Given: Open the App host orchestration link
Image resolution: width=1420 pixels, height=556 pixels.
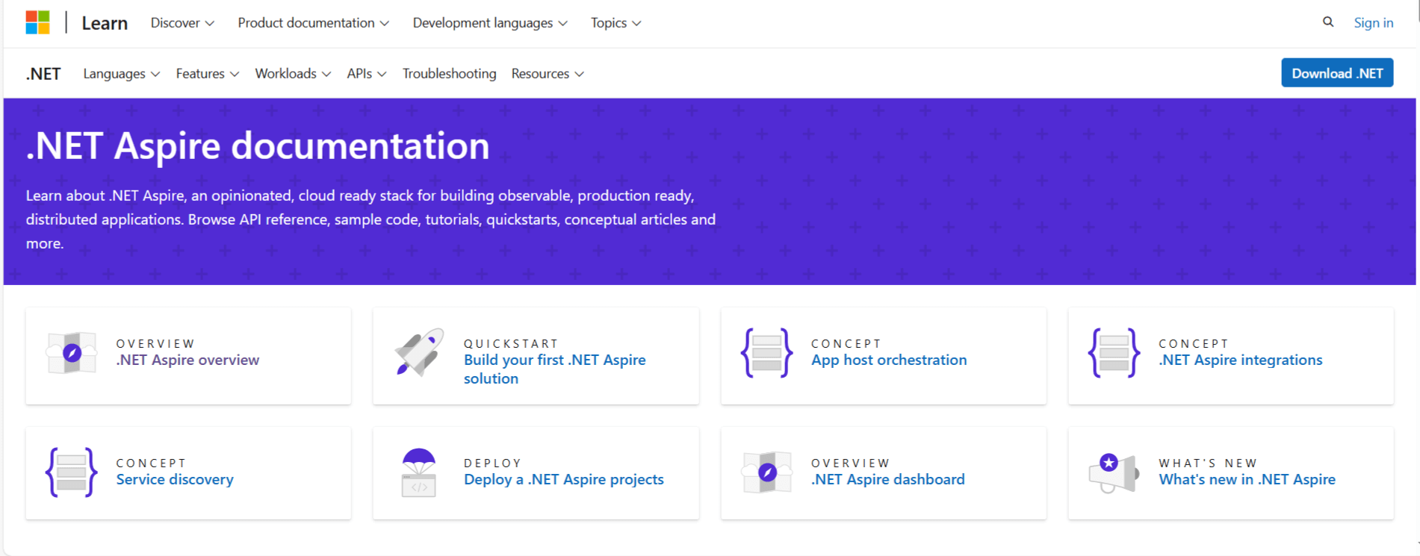Looking at the screenshot, I should (889, 360).
